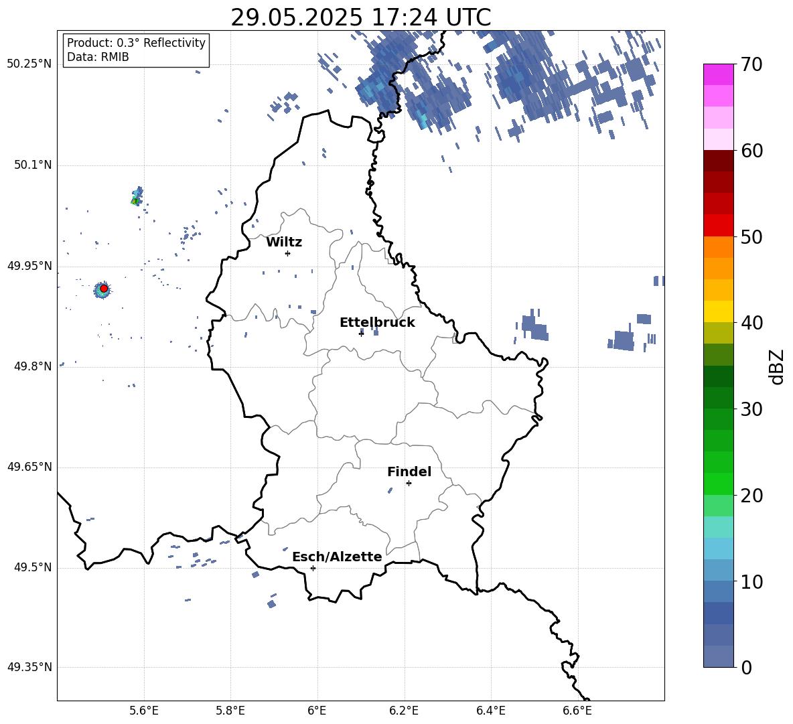Click the 6°E longitude label
The height and width of the screenshot is (724, 793).
point(317,711)
